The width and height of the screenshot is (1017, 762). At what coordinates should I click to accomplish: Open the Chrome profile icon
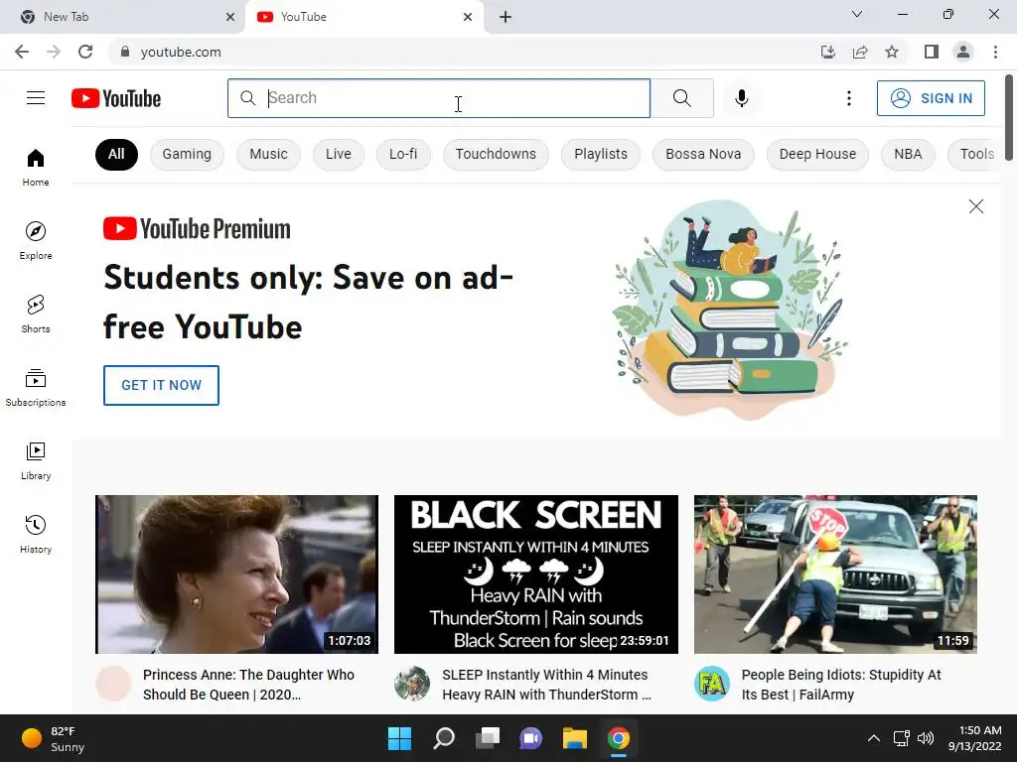[x=963, y=52]
